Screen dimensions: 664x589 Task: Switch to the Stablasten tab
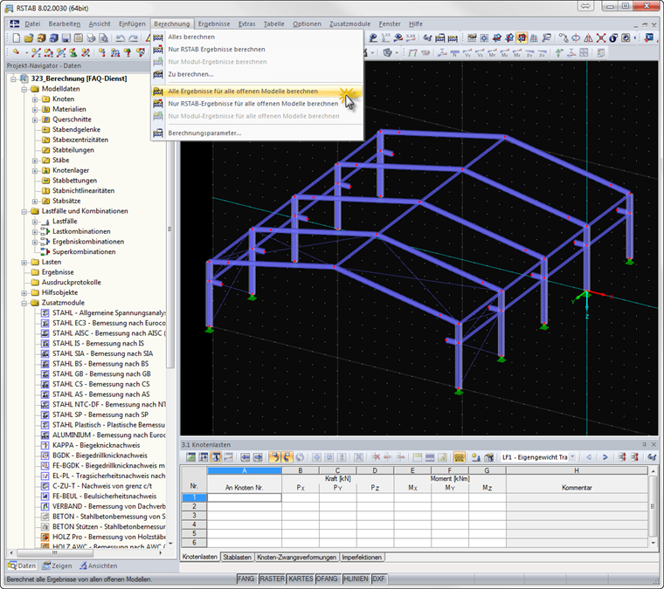point(238,557)
